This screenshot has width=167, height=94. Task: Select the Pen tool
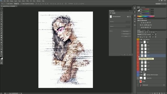[1, 43]
